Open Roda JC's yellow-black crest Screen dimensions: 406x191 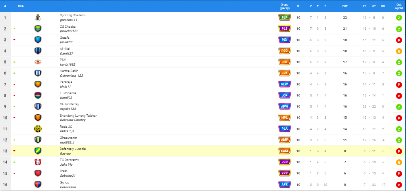tap(38, 129)
